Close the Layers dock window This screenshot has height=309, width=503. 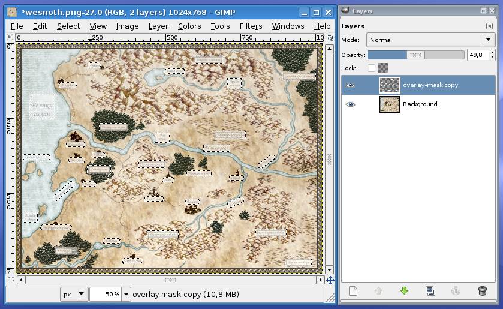pyautogui.click(x=492, y=11)
